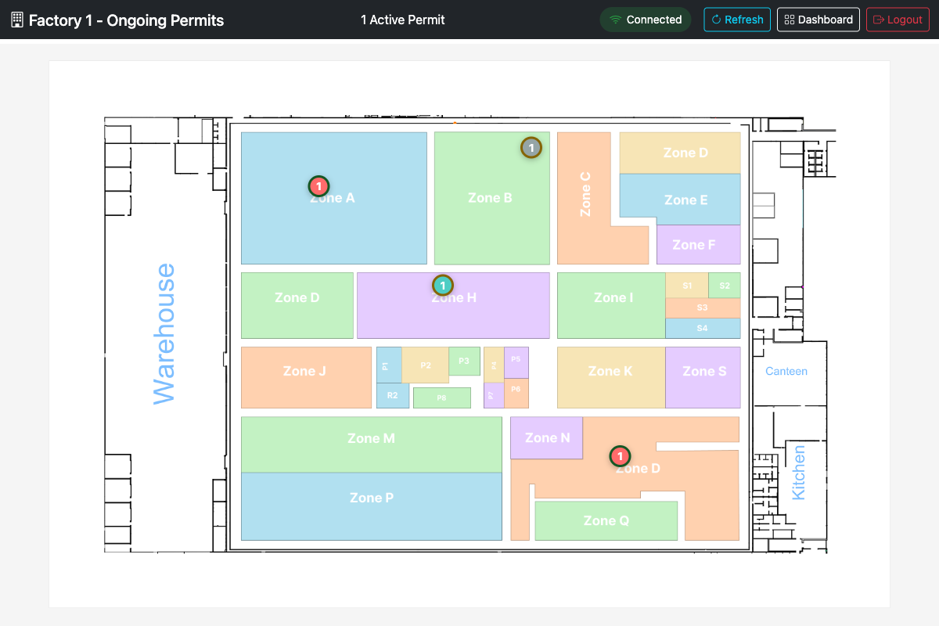Click sub-zone S3
The height and width of the screenshot is (626, 939).
coord(702,308)
